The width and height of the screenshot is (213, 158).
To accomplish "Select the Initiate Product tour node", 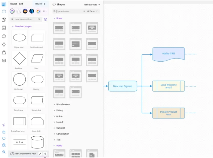I will pyautogui.click(x=168, y=113).
